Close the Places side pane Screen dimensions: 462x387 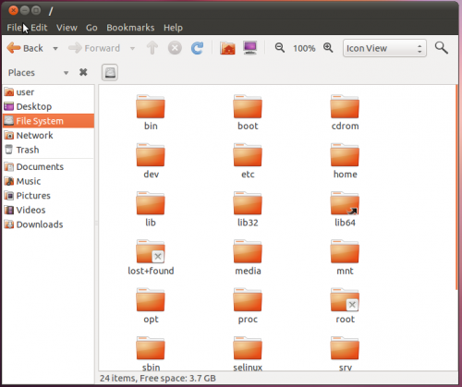click(x=83, y=72)
